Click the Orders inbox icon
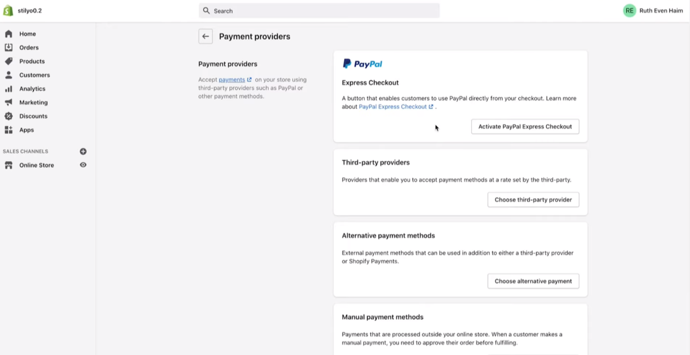This screenshot has width=690, height=355. 9,48
